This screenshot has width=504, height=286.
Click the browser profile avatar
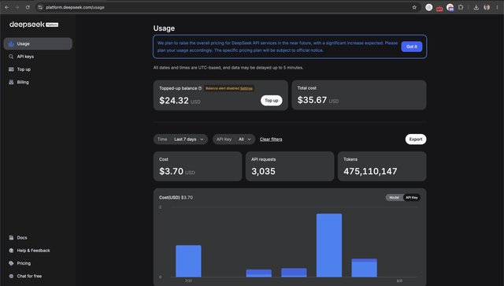[x=487, y=7]
